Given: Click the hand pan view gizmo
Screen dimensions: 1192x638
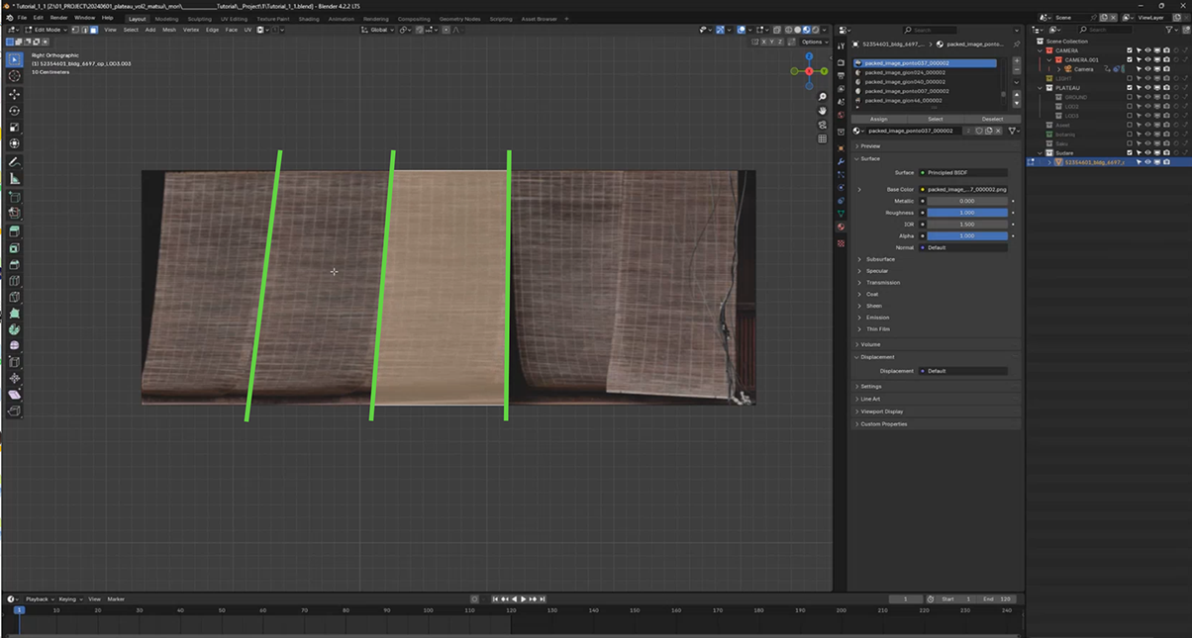Looking at the screenshot, I should tap(823, 111).
